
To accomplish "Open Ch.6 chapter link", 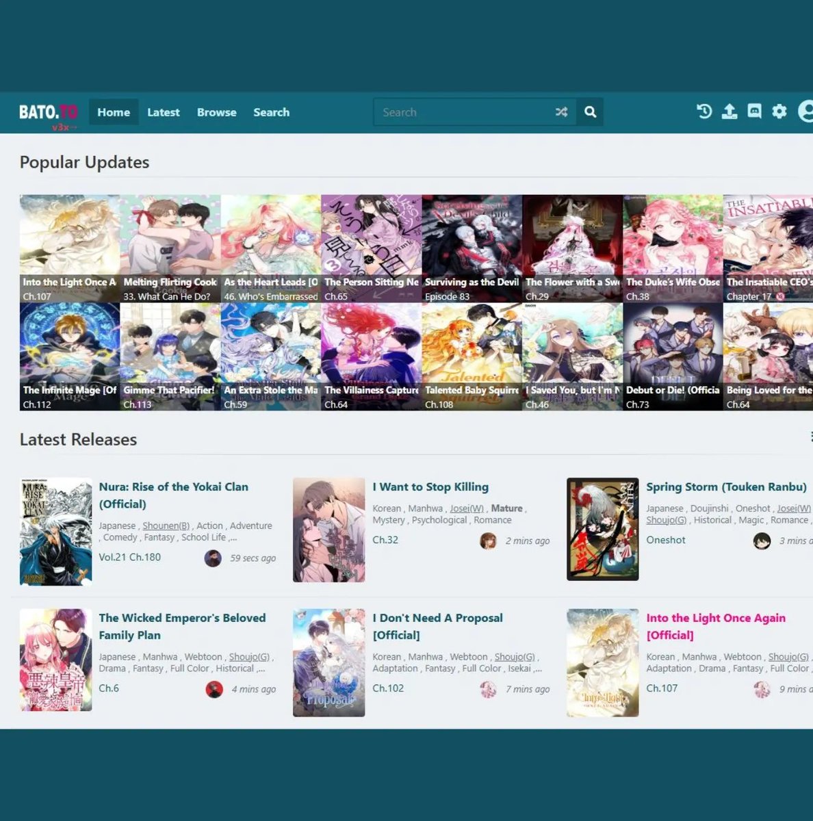I will pyautogui.click(x=109, y=688).
